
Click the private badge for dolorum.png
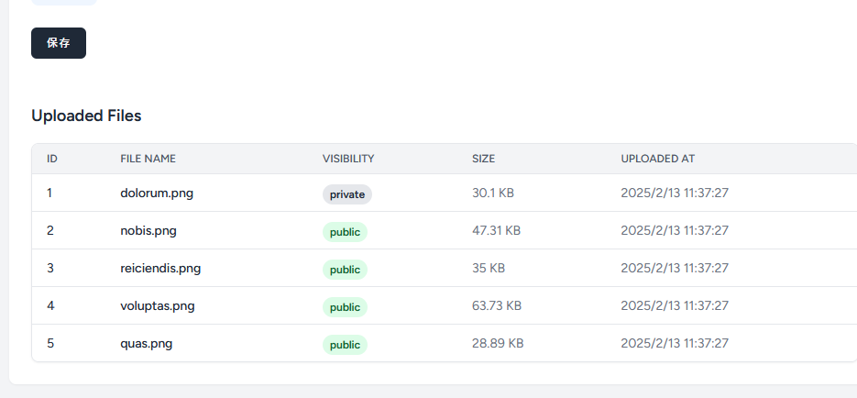(x=347, y=194)
